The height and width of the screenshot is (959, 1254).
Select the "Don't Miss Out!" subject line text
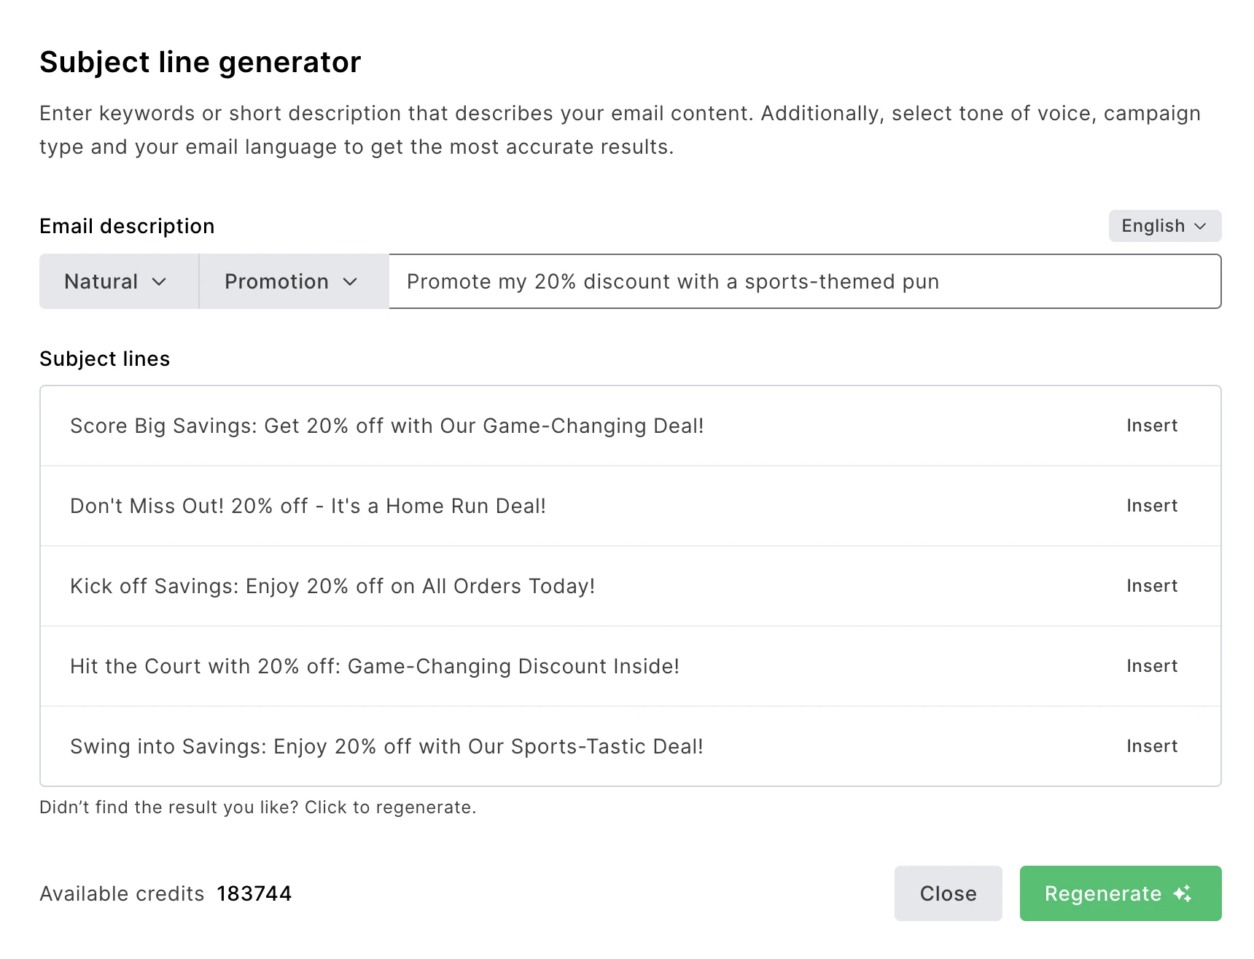click(308, 506)
